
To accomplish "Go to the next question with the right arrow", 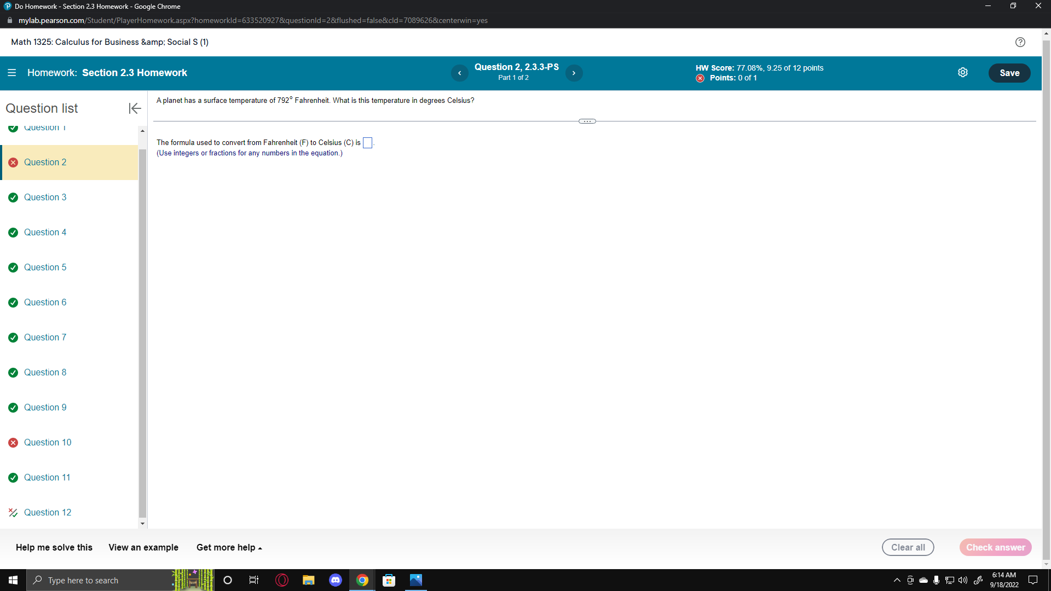I will tap(574, 73).
